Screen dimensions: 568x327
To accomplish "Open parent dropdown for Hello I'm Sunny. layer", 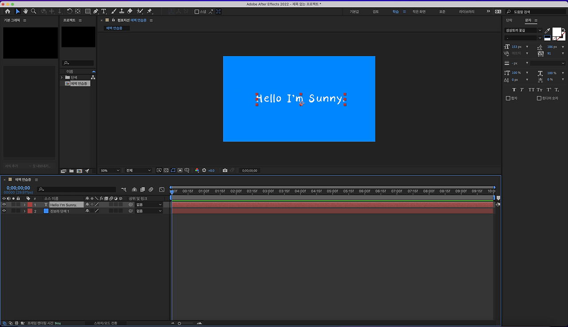I will [149, 205].
